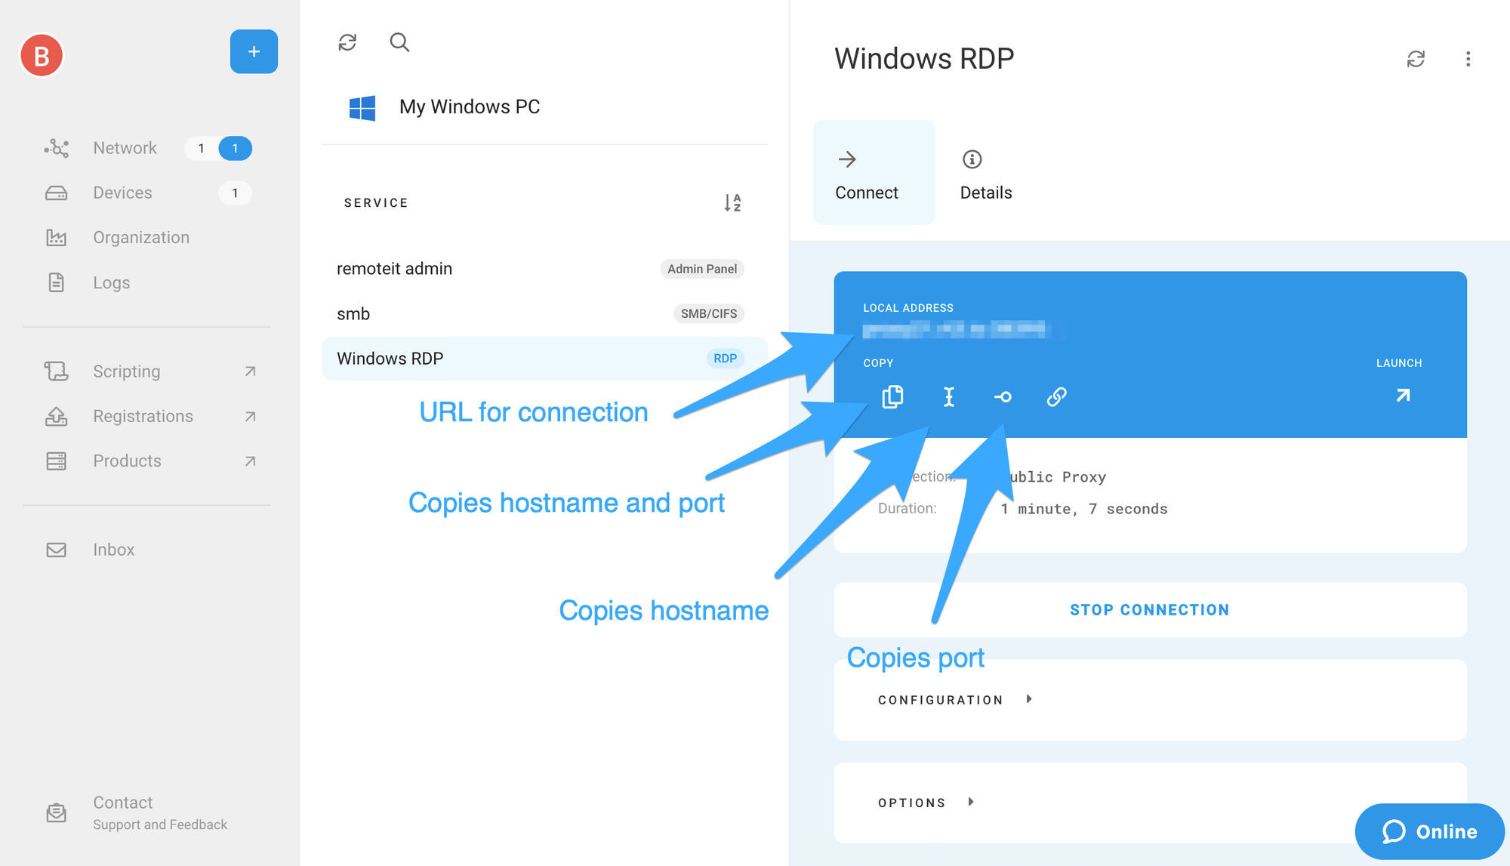Open the Online support chat
The width and height of the screenshot is (1510, 866).
(1429, 831)
